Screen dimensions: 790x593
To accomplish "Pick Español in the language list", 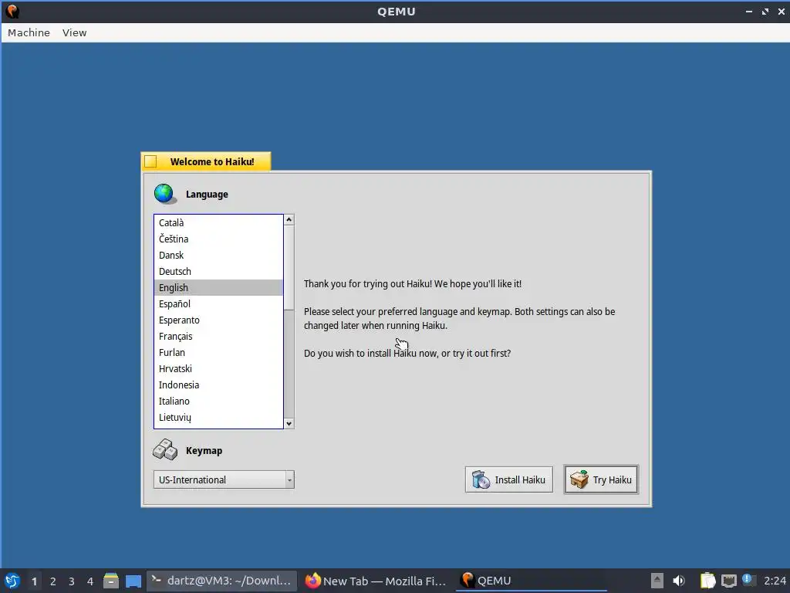I will (218, 303).
